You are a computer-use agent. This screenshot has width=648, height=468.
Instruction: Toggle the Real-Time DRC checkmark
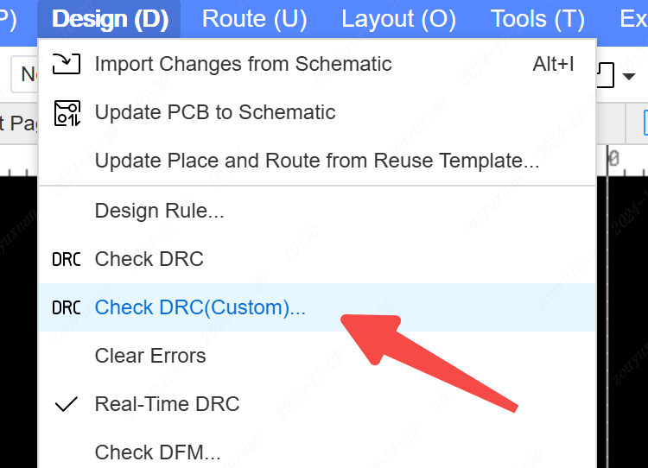click(x=67, y=404)
